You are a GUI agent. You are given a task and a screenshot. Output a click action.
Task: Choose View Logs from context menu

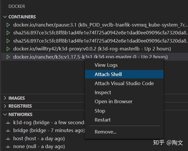(x=106, y=65)
